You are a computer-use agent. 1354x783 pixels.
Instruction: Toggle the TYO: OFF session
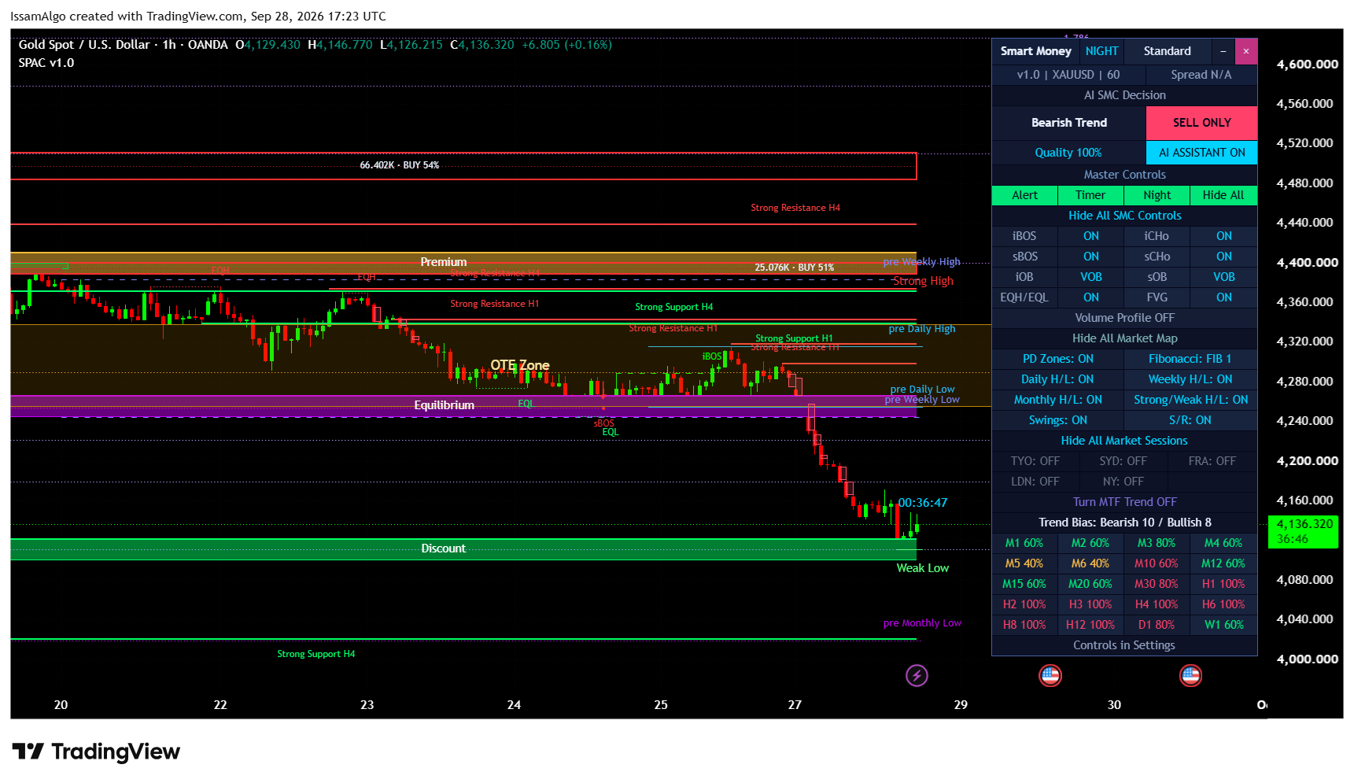point(1035,461)
